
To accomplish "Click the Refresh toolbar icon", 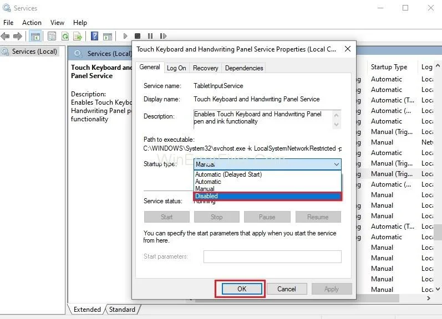I will pos(65,36).
